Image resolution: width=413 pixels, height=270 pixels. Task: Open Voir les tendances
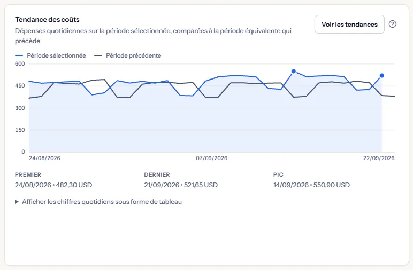pyautogui.click(x=349, y=24)
